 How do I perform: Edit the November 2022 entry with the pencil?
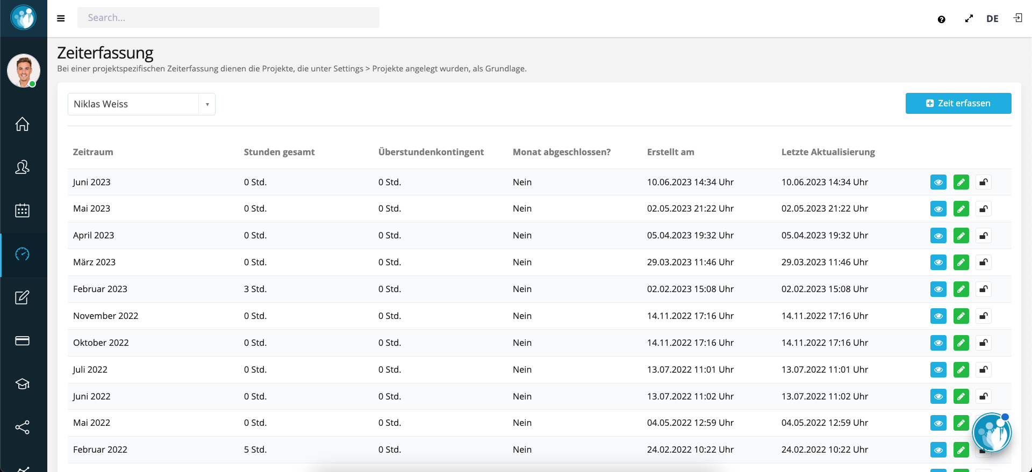click(x=961, y=316)
